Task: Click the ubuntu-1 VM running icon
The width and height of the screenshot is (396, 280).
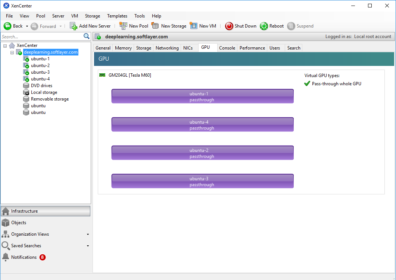Action: 26,59
